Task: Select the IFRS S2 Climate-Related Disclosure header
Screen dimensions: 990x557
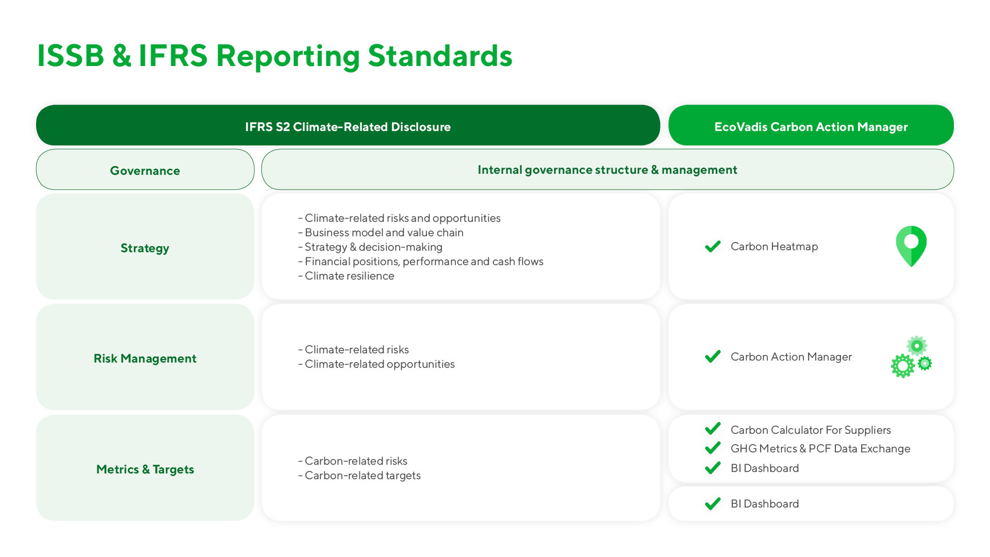Action: tap(348, 125)
